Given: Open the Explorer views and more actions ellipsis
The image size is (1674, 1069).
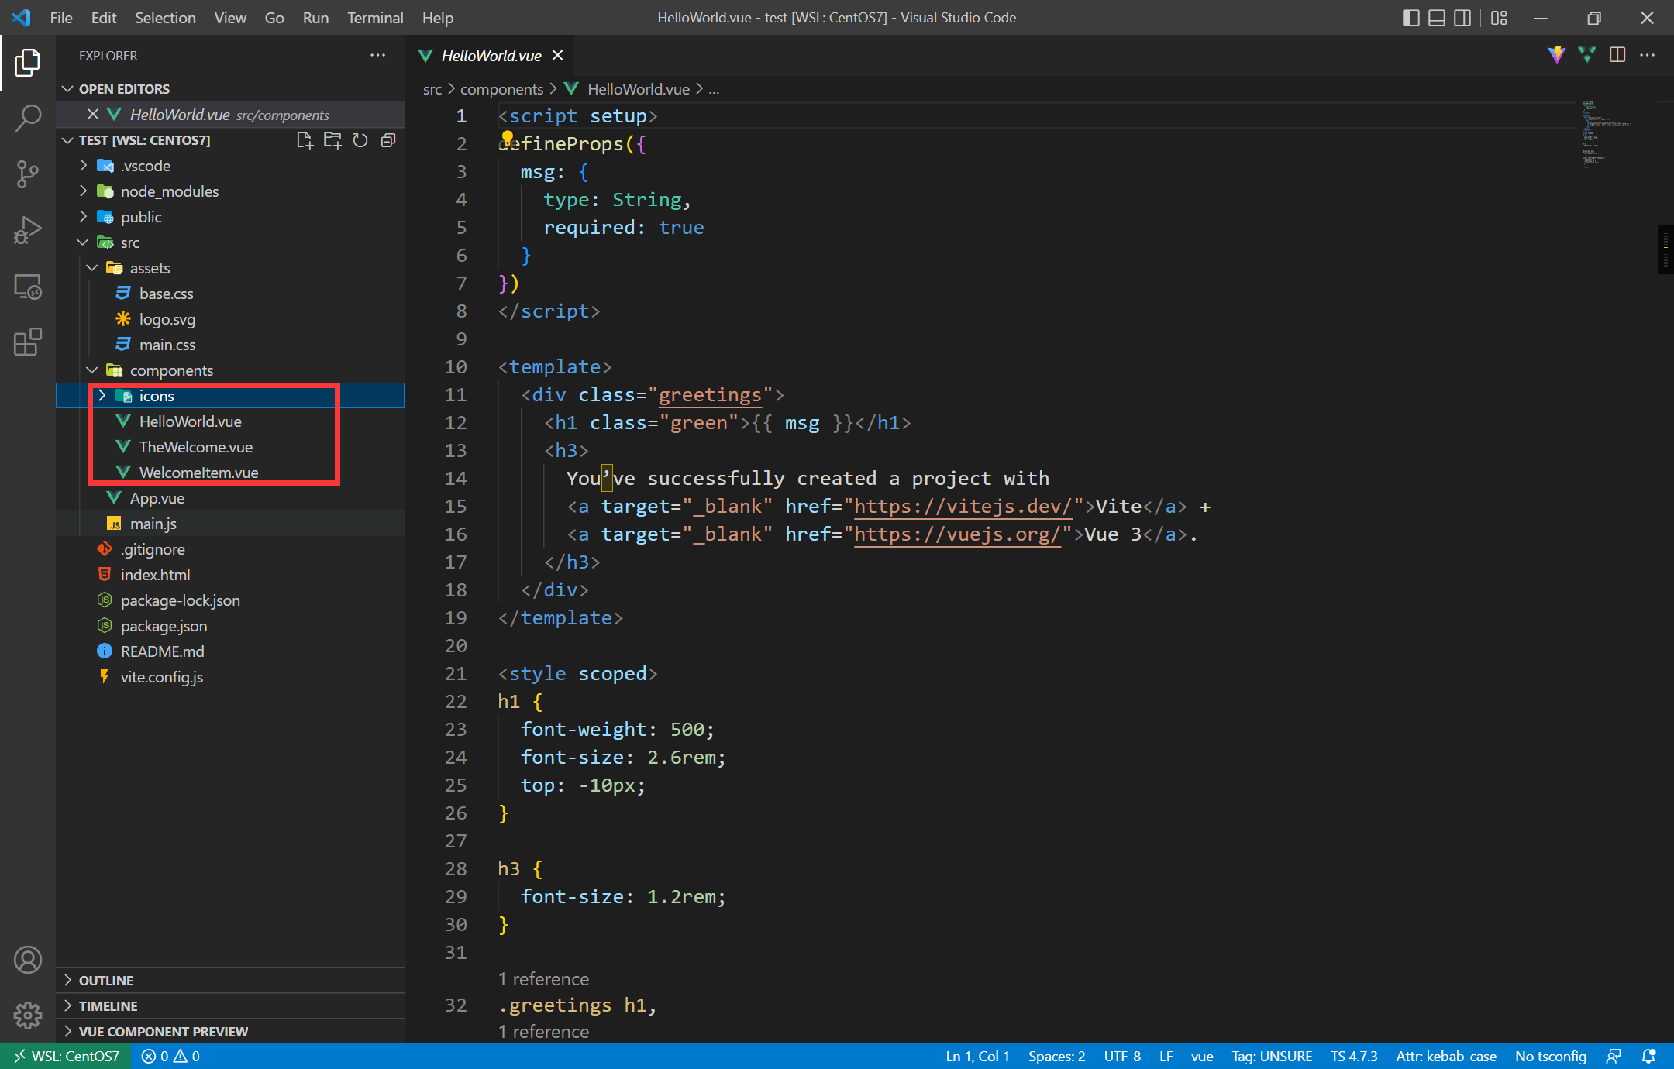Looking at the screenshot, I should [377, 55].
